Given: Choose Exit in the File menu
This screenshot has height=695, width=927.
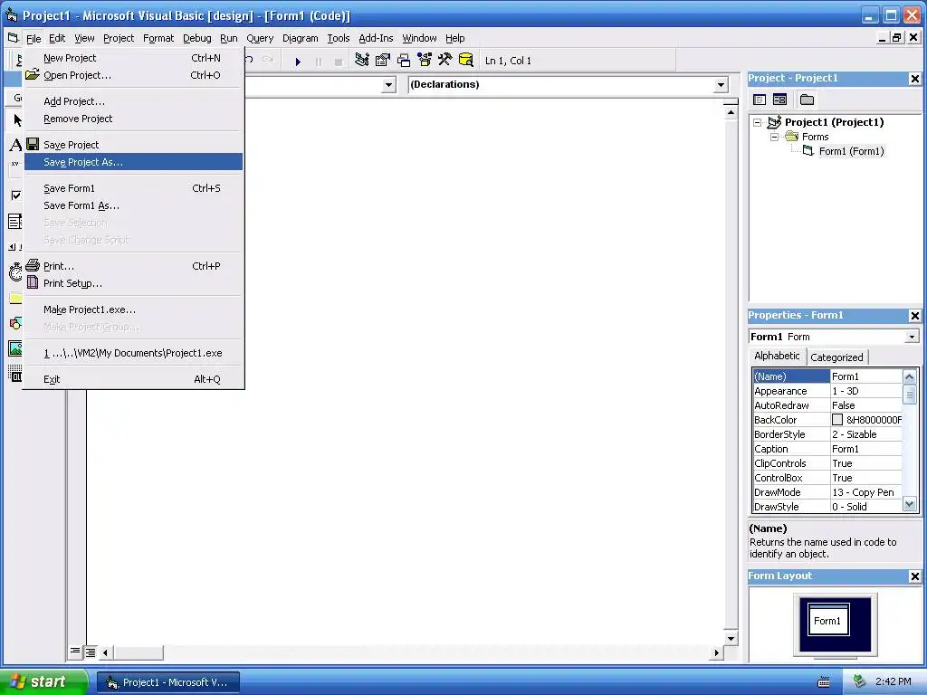Looking at the screenshot, I should point(134,379).
